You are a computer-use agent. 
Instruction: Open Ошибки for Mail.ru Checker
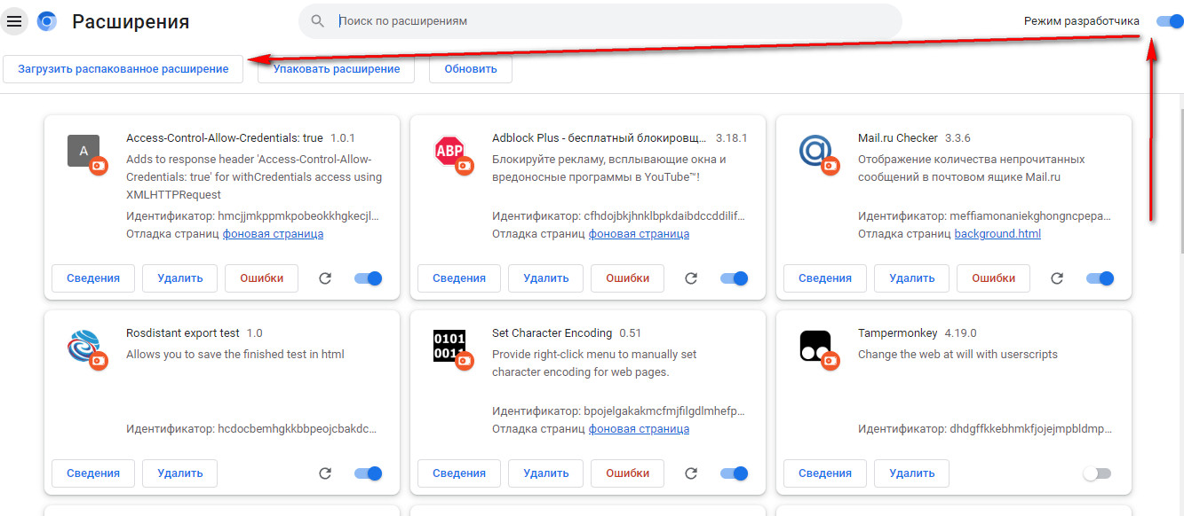click(x=994, y=278)
